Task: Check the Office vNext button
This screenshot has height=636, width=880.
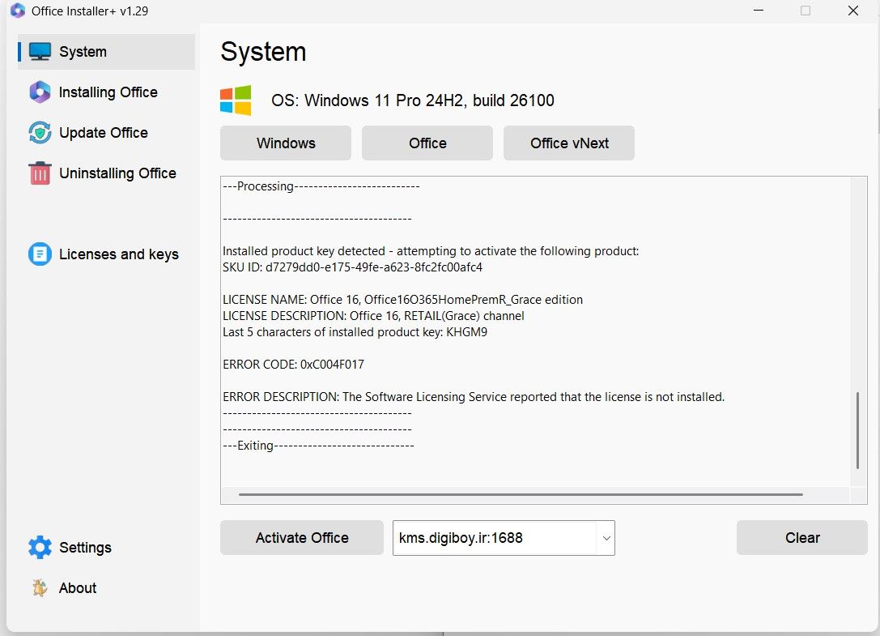Action: [569, 143]
